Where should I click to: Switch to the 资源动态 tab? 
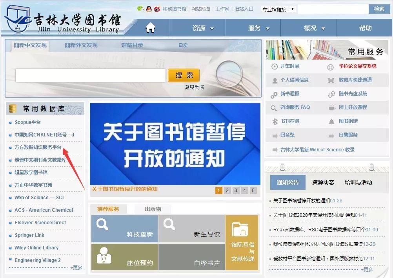(323, 182)
